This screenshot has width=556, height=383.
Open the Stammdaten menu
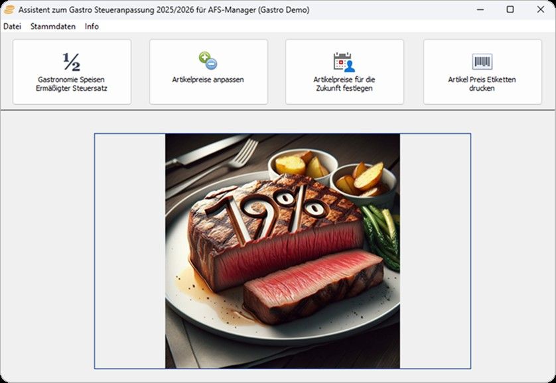pos(53,27)
